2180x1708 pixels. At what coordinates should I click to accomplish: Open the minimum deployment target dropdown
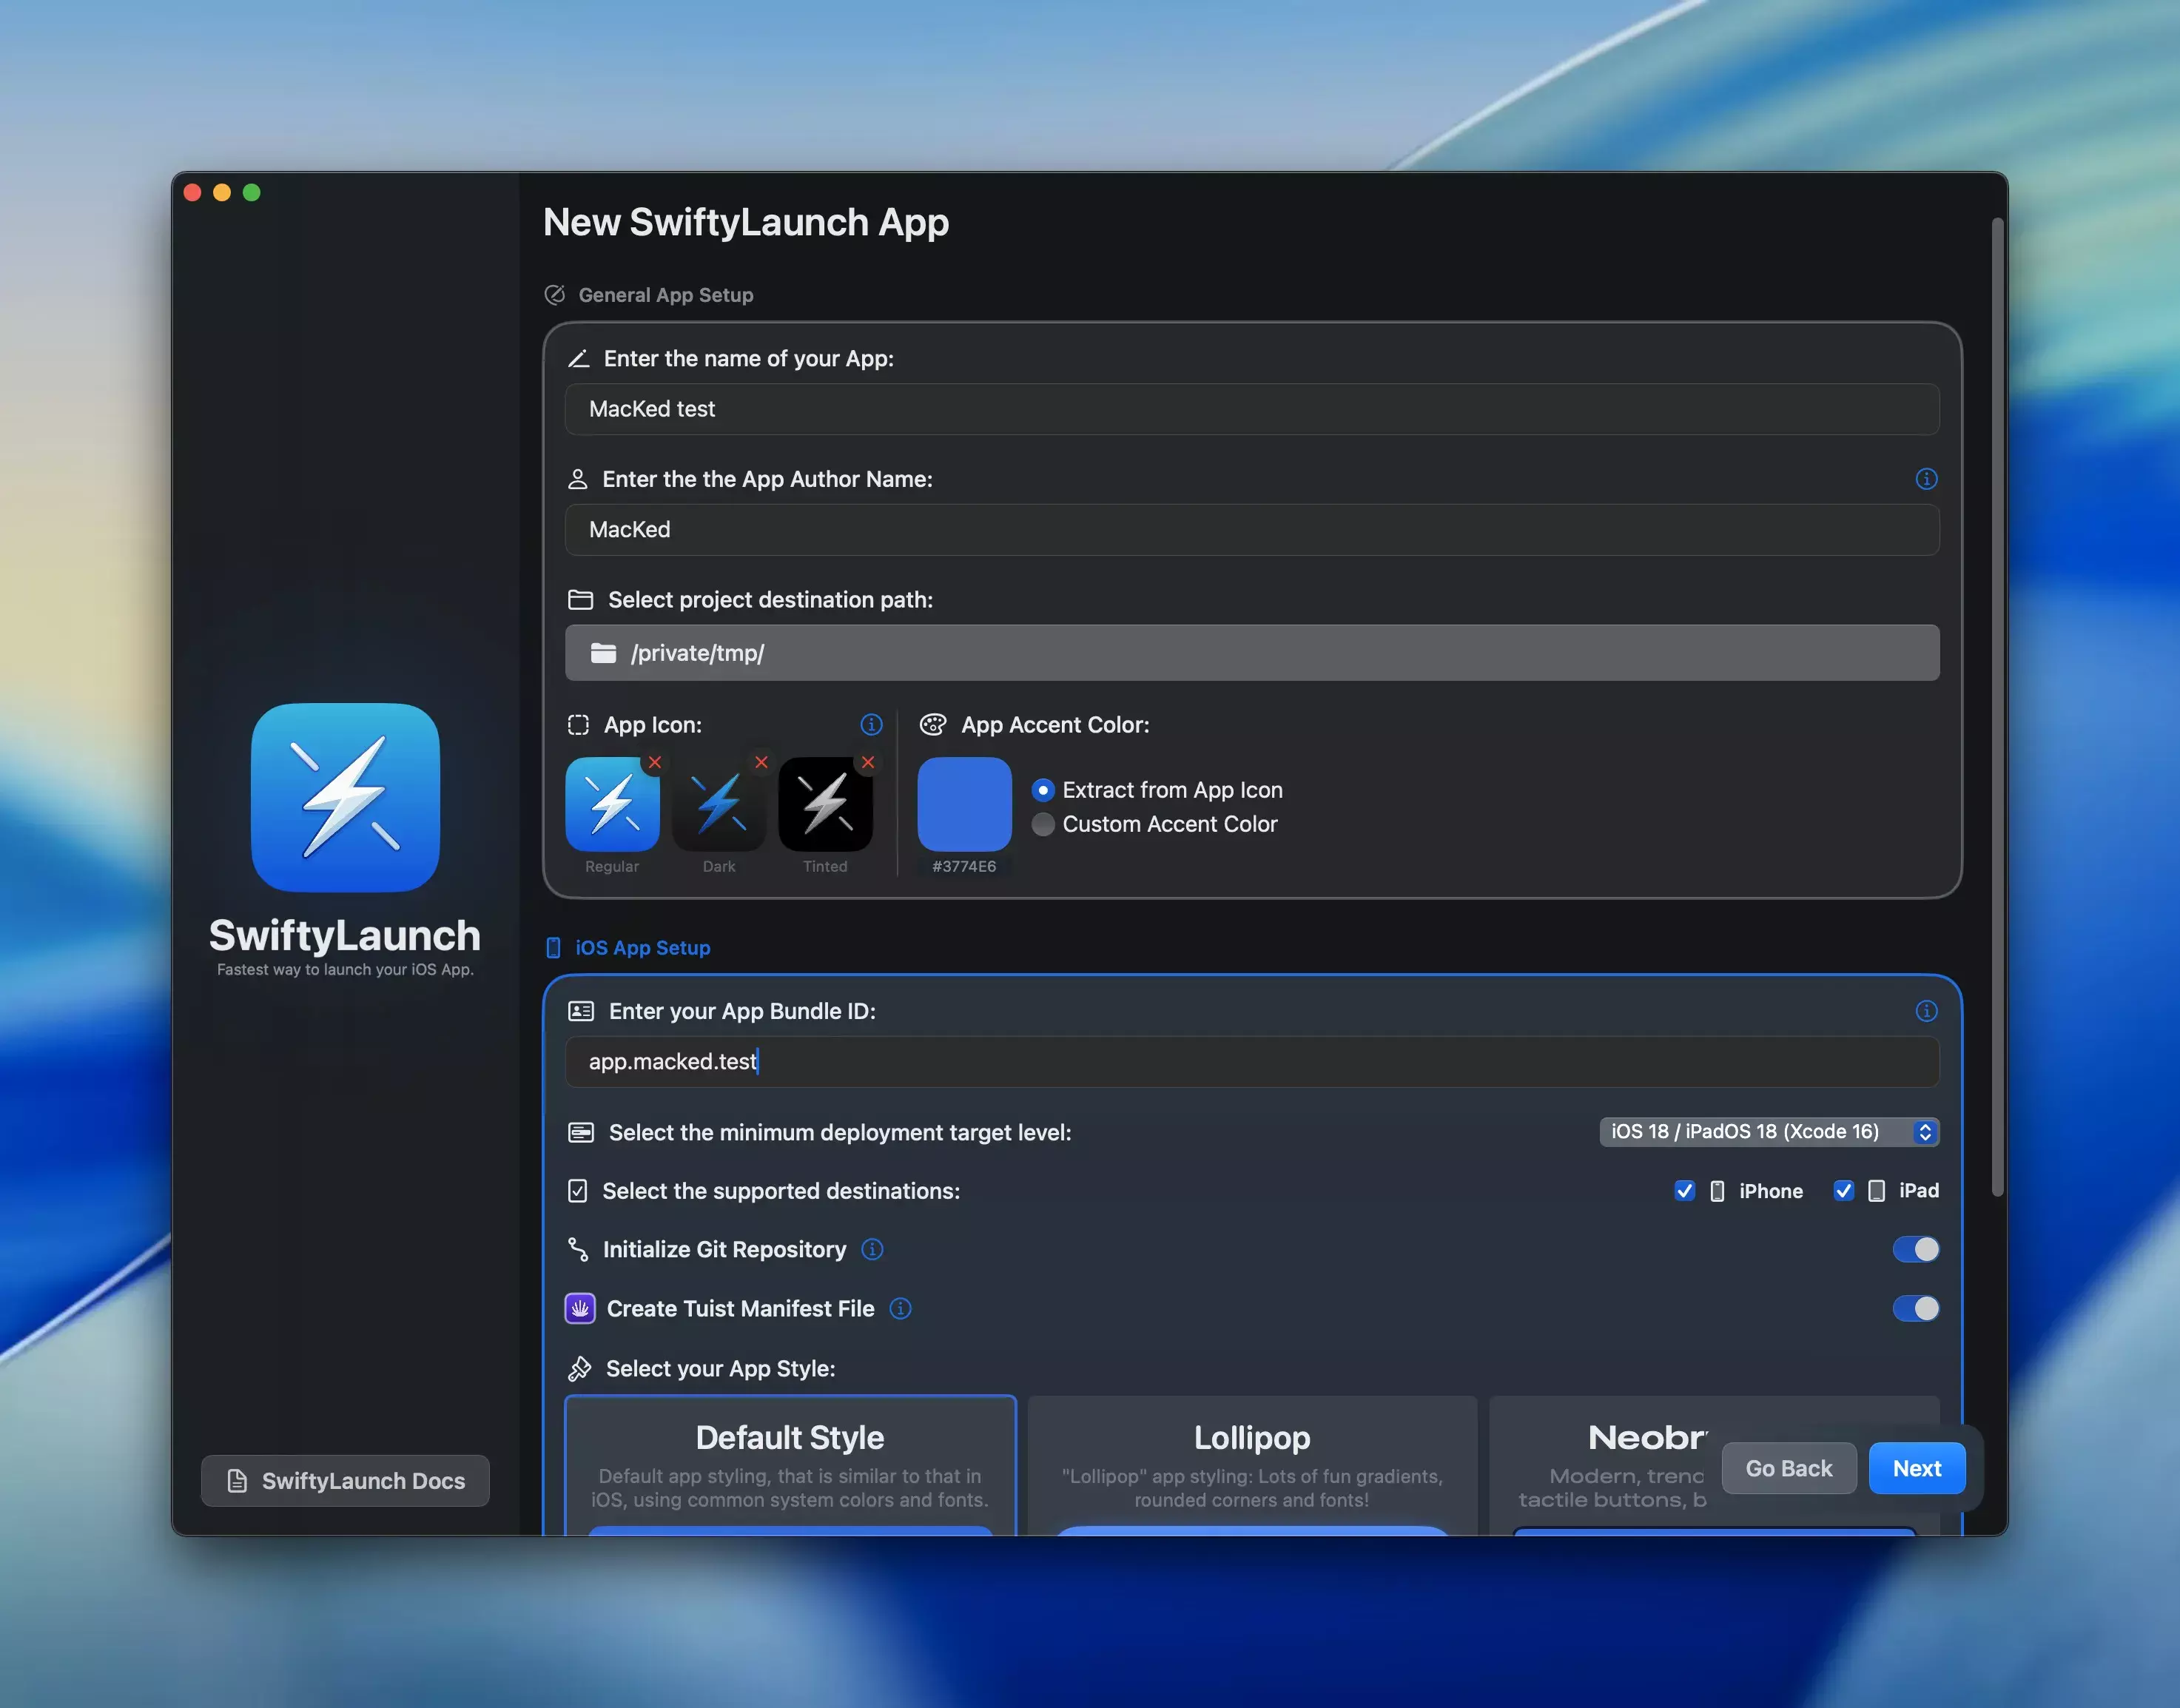click(x=1768, y=1131)
